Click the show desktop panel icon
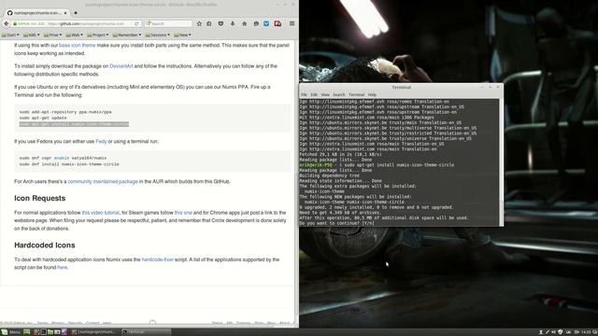This screenshot has width=598, height=336. tap(27, 332)
